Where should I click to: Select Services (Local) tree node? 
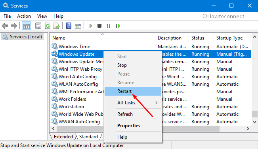(22, 37)
